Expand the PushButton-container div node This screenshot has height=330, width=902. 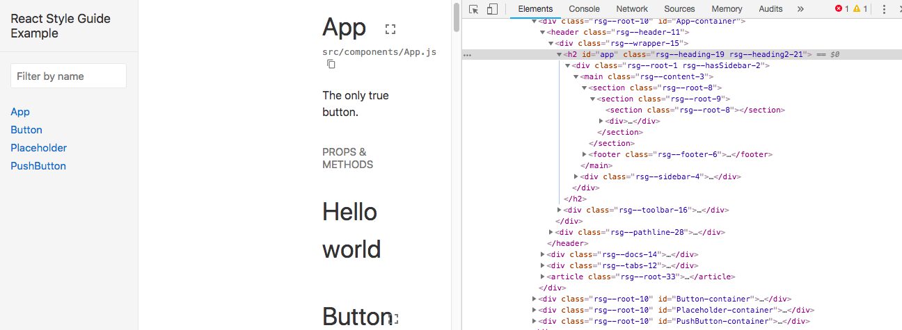(535, 321)
